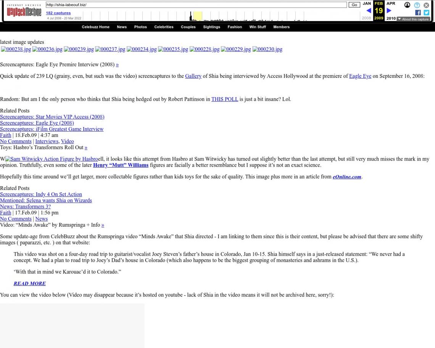Open Sam Witwicky Action Figure by Hasbro image
435x348 pixels.
[x=52, y=159]
